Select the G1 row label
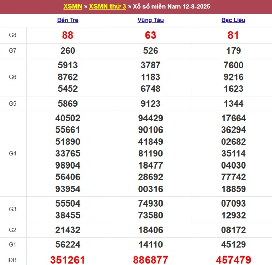Screen dimensions: 272x265 pos(13,245)
